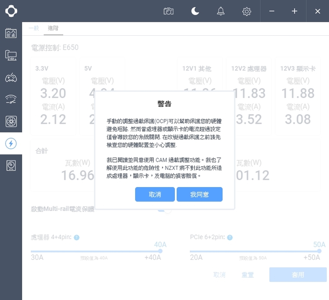Viewport: 329px width, 300px height.
Task: Click the camera screenshot icon
Action: 169,11
